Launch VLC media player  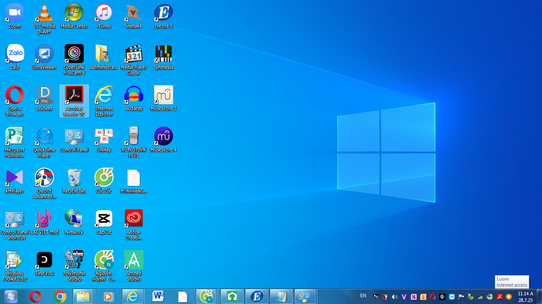[x=44, y=16]
